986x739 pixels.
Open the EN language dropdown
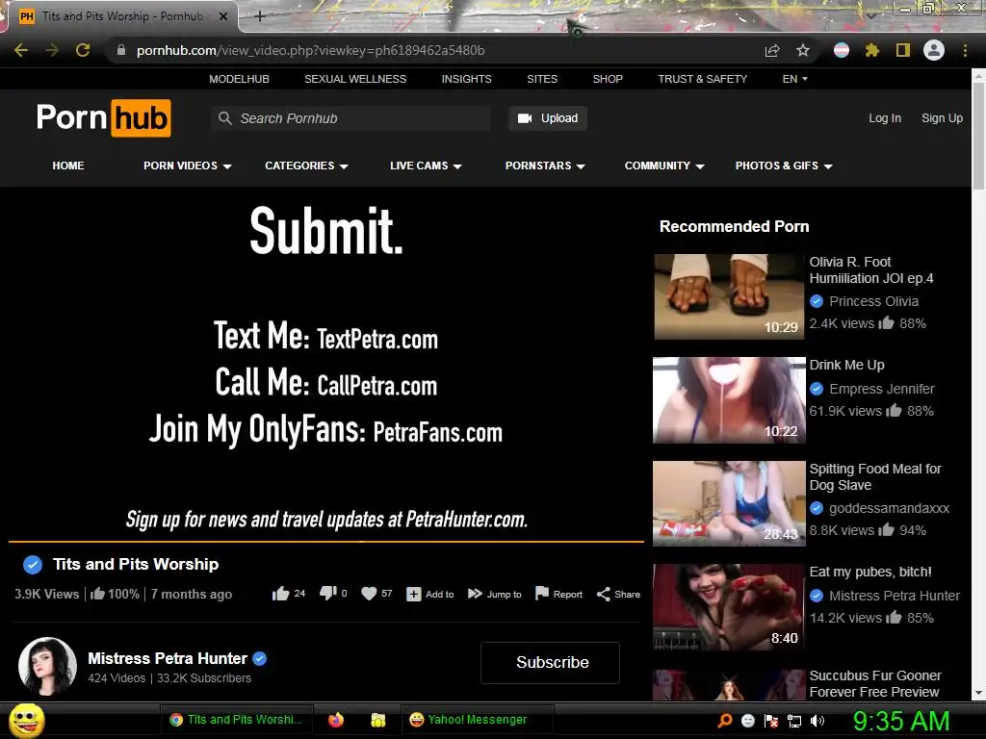click(x=794, y=79)
